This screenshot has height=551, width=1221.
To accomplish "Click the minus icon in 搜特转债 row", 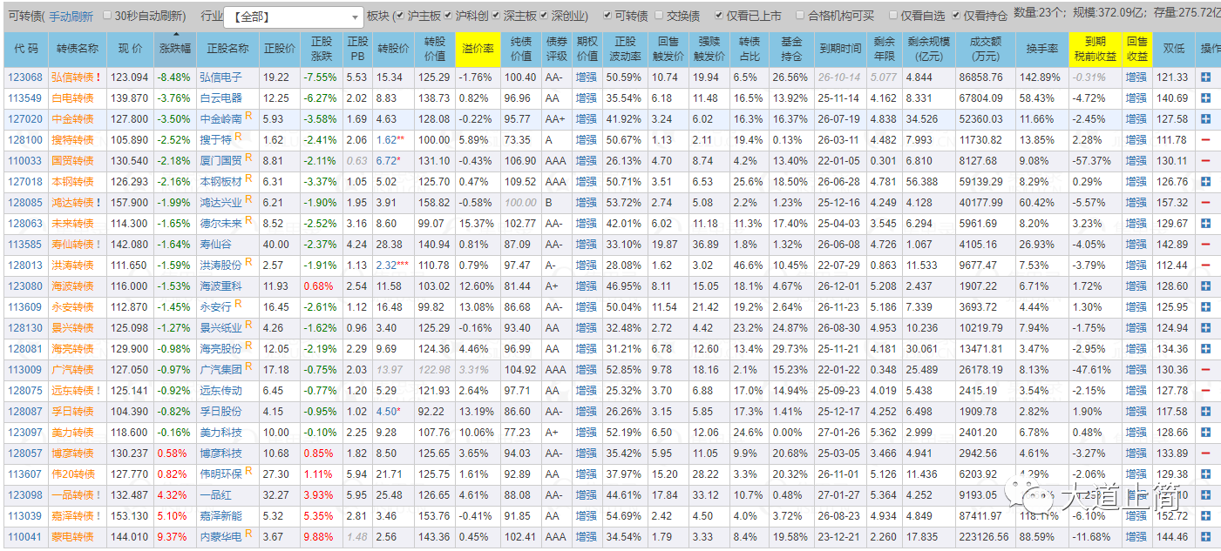I will pos(1205,140).
